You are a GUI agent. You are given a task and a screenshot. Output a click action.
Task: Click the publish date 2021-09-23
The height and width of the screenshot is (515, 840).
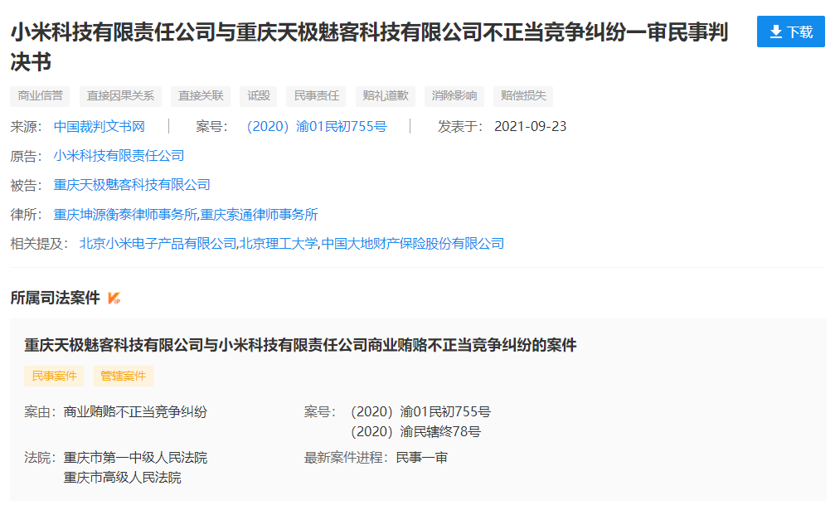pos(531,127)
